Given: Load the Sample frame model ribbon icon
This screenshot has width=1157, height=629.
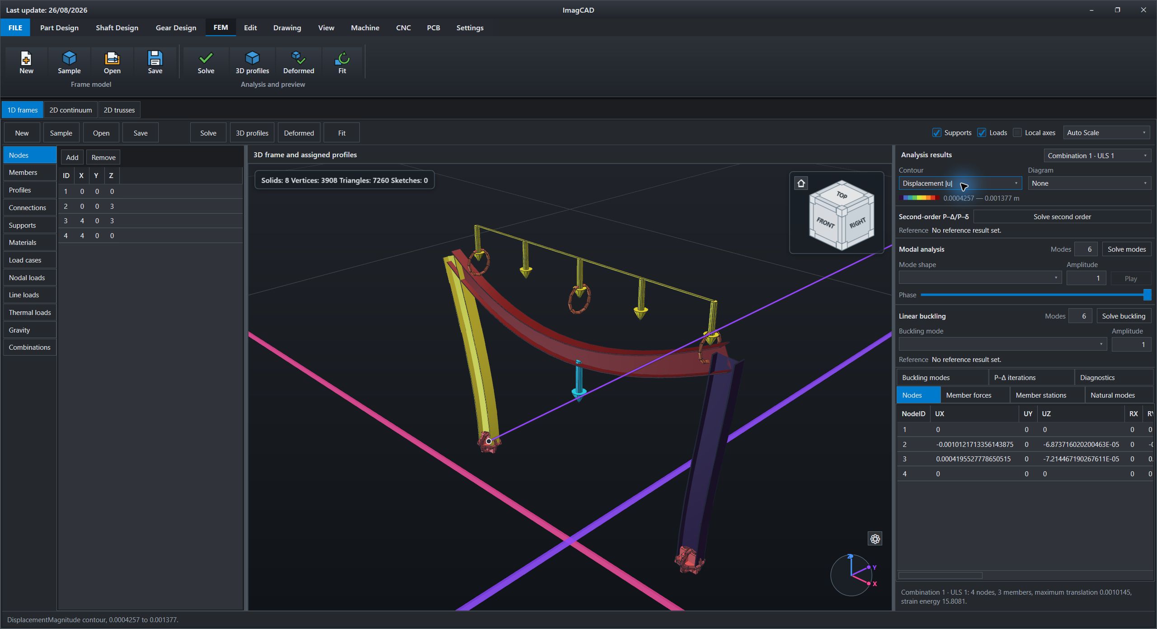Looking at the screenshot, I should point(69,62).
